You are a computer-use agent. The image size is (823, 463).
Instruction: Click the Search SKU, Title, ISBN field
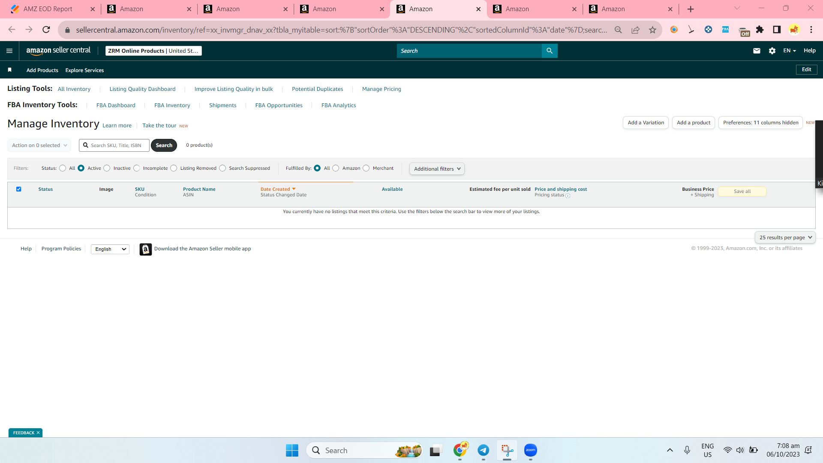coord(114,145)
